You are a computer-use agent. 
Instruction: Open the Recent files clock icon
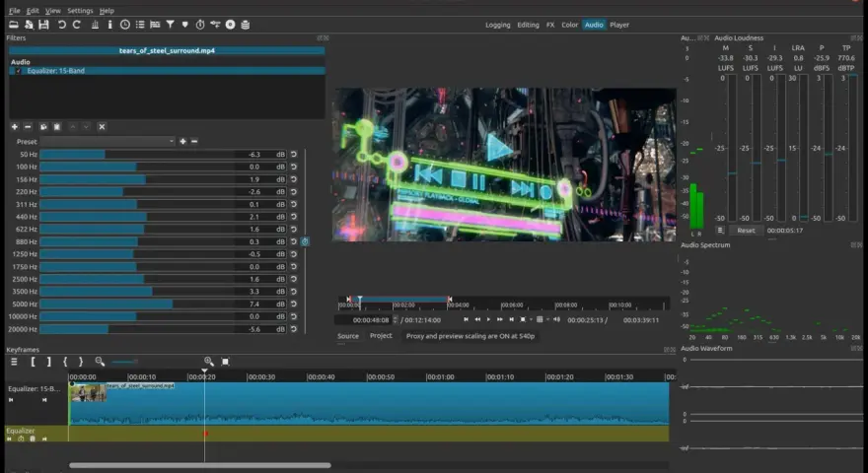coord(125,25)
